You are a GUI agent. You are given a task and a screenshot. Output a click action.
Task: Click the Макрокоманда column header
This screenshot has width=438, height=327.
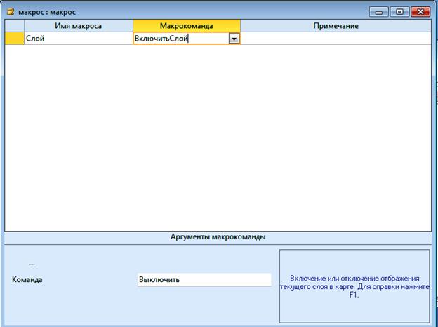coord(186,26)
